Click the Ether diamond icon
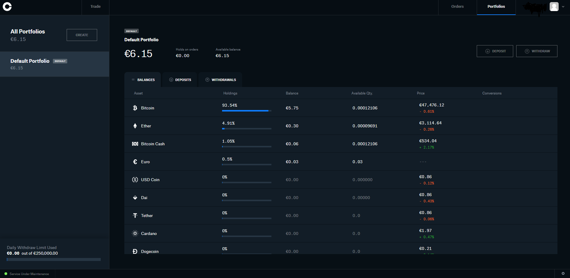 coord(135,126)
